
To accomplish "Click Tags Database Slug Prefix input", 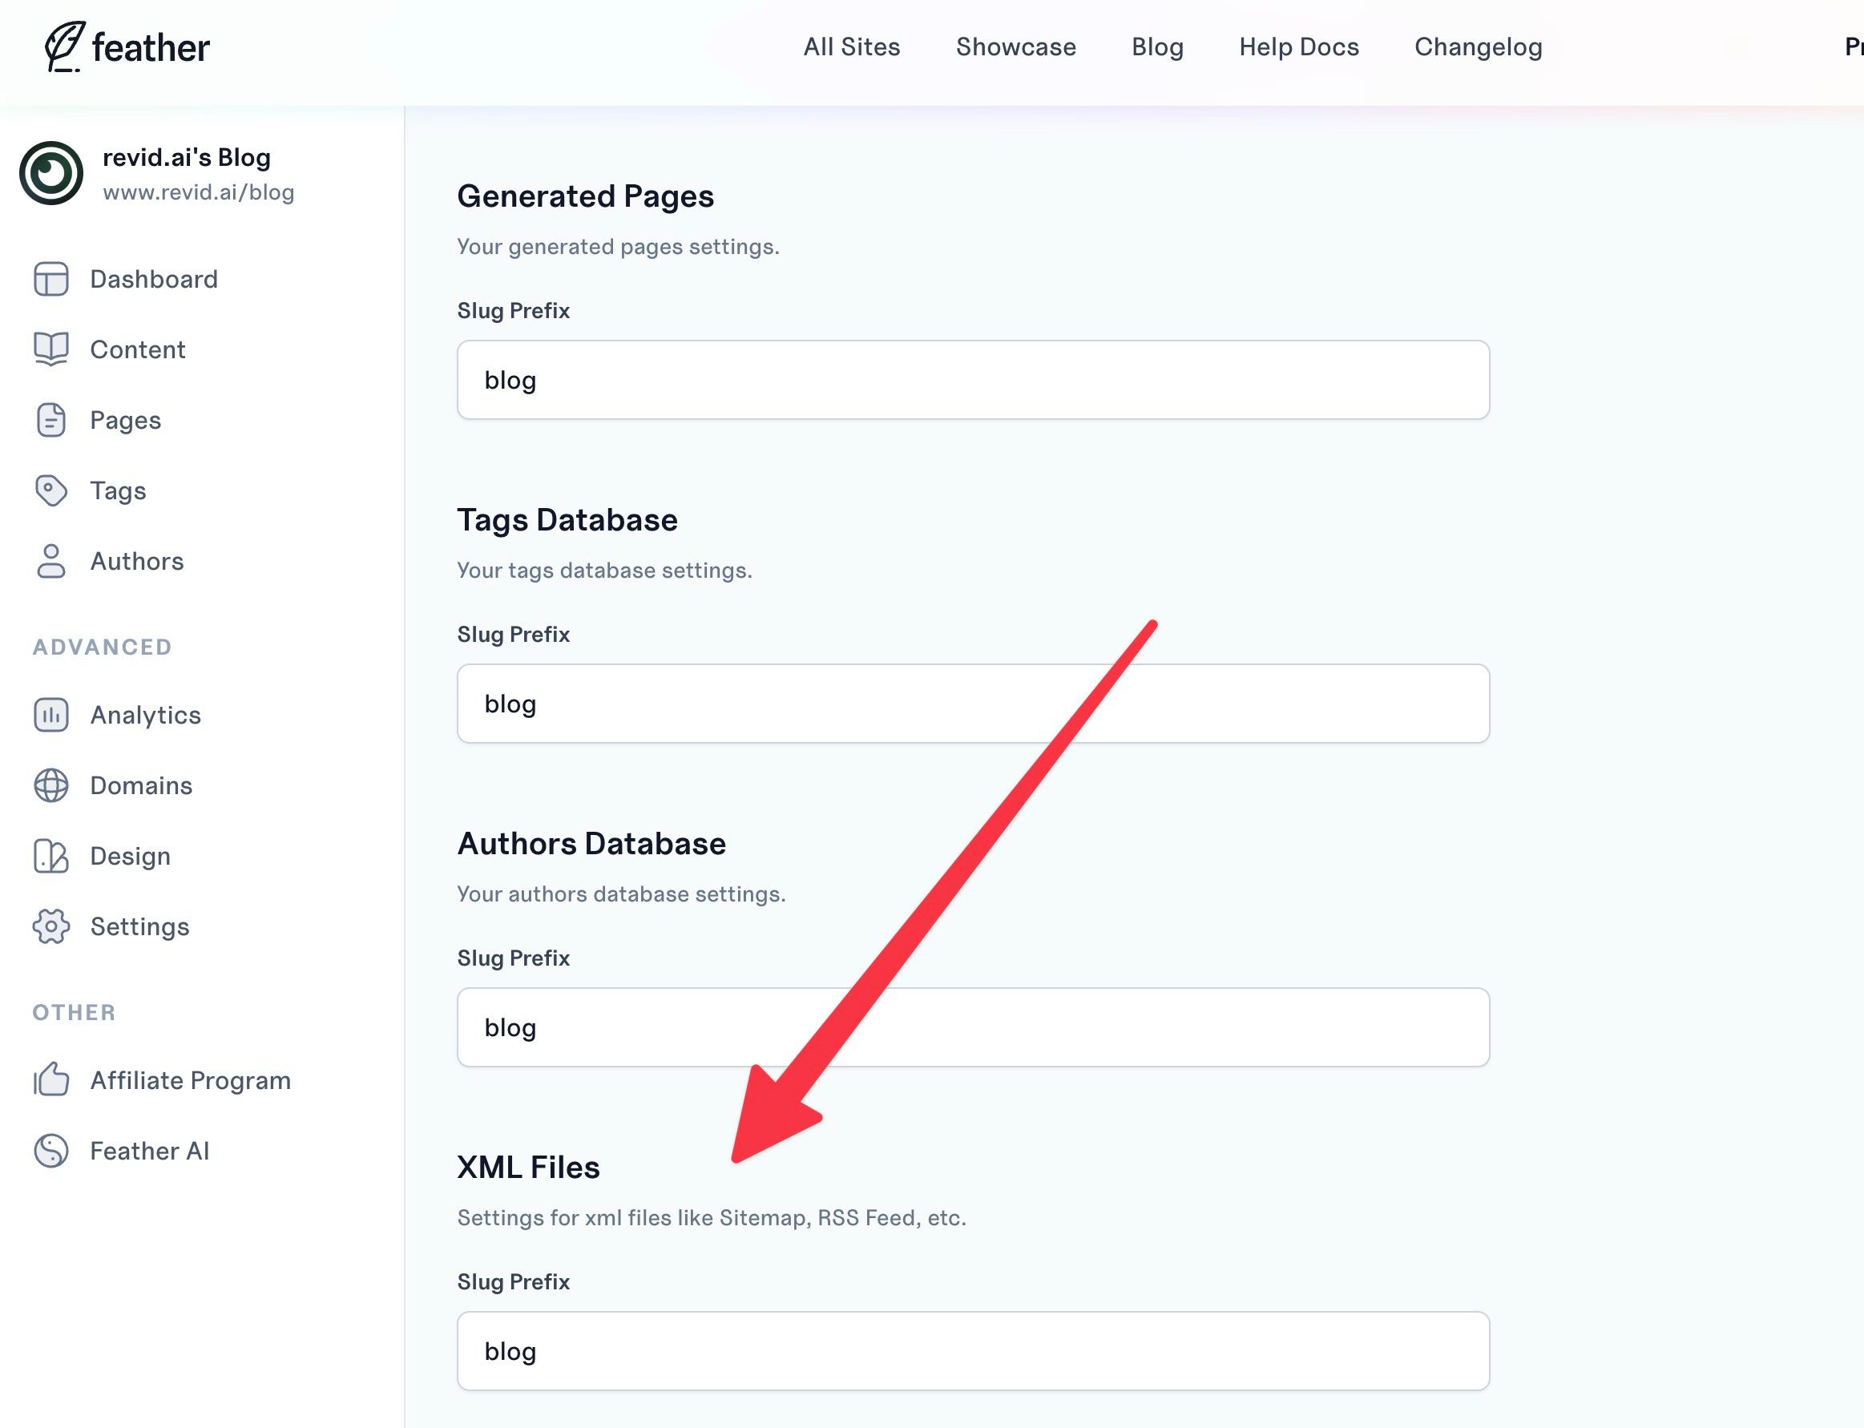I will 972,704.
